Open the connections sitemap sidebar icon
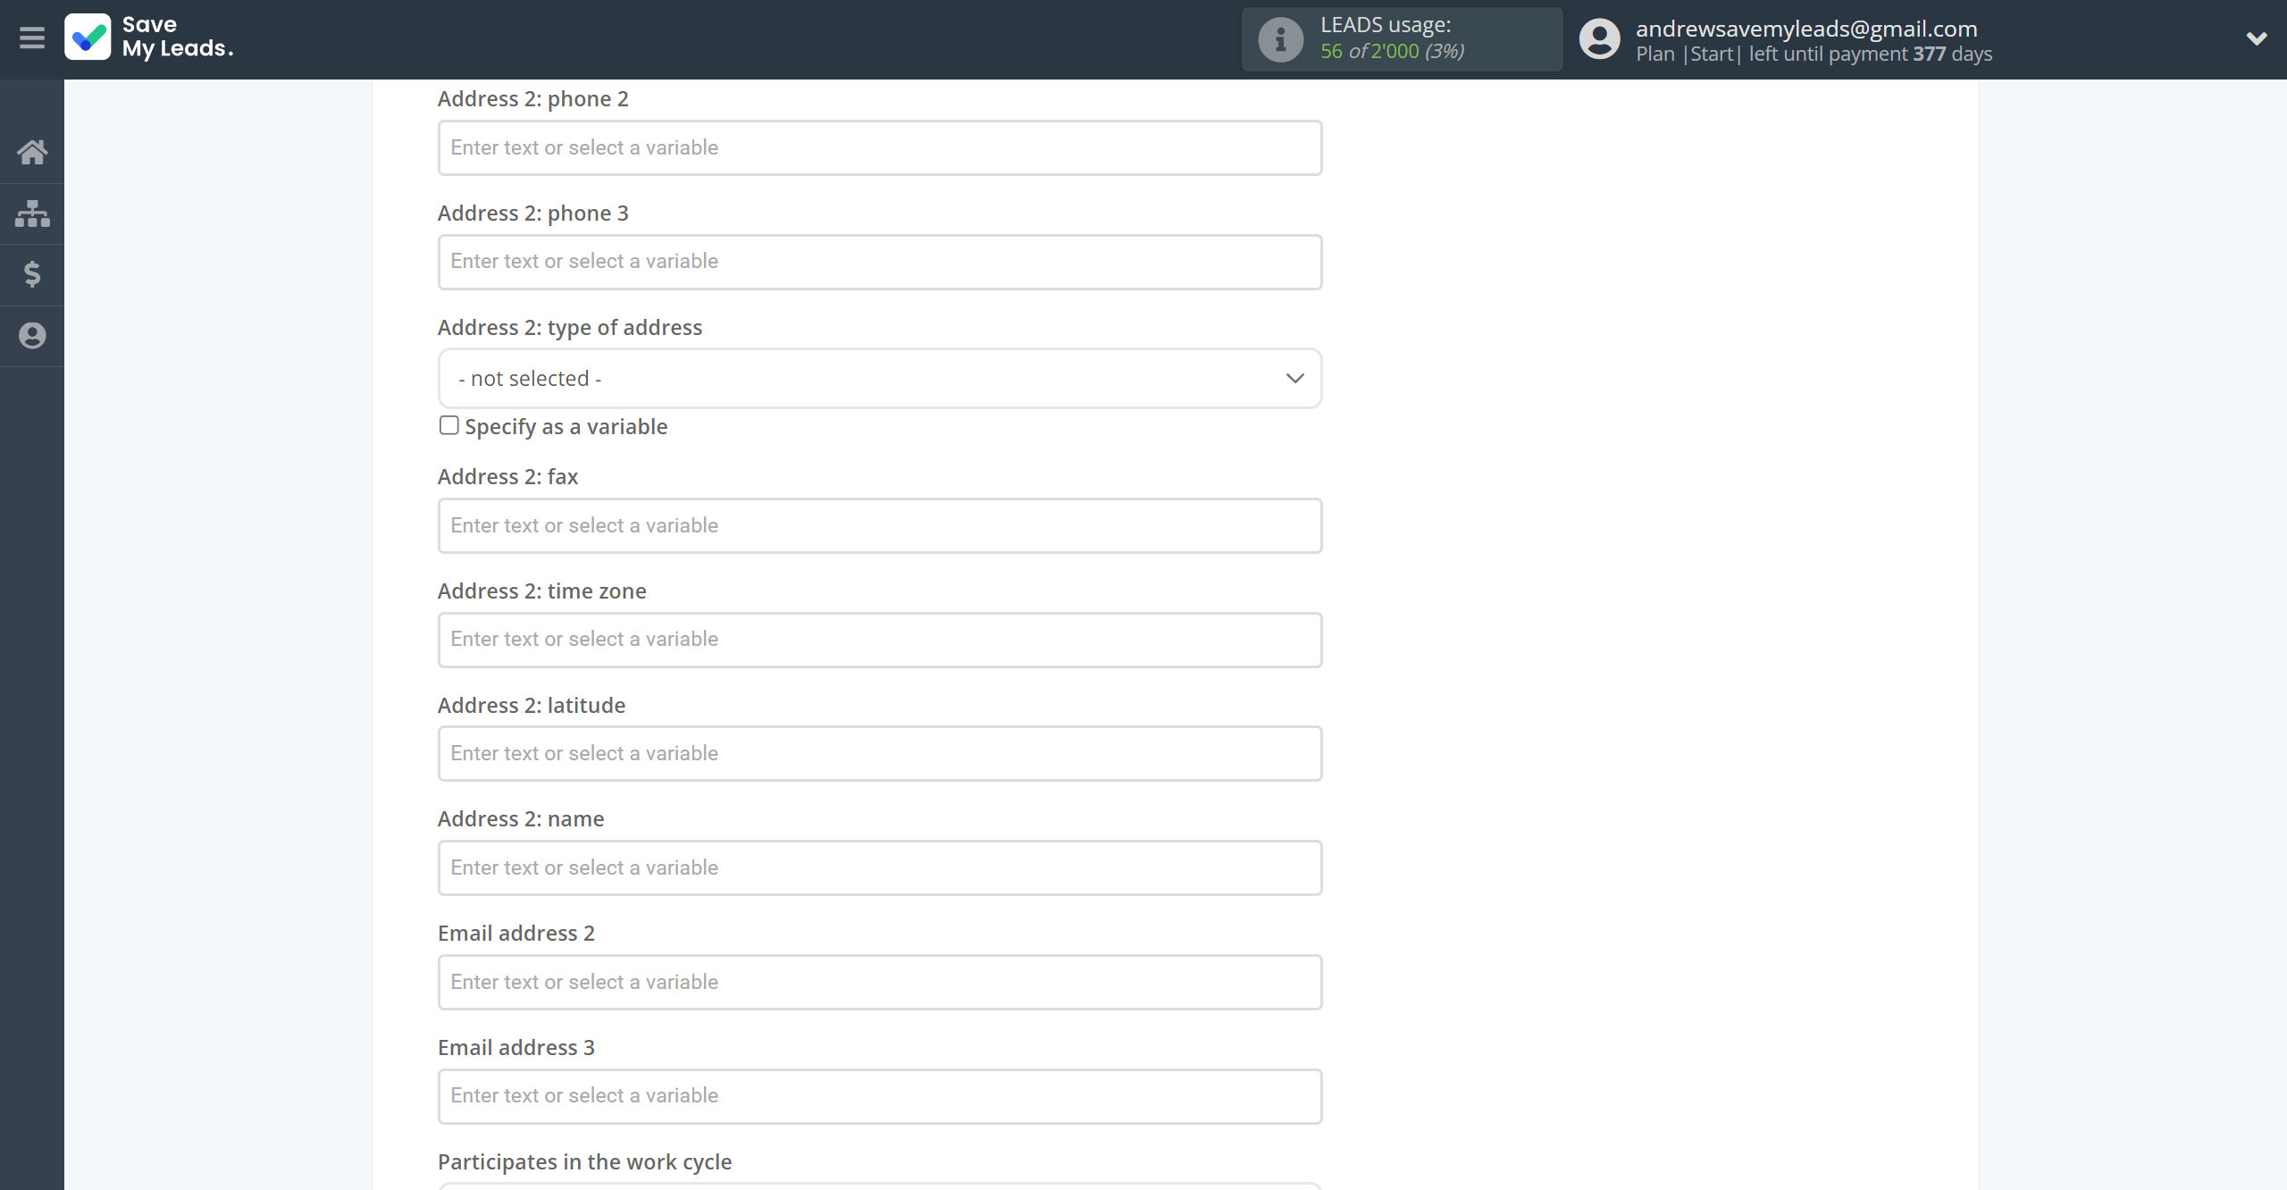2287x1190 pixels. [x=32, y=214]
